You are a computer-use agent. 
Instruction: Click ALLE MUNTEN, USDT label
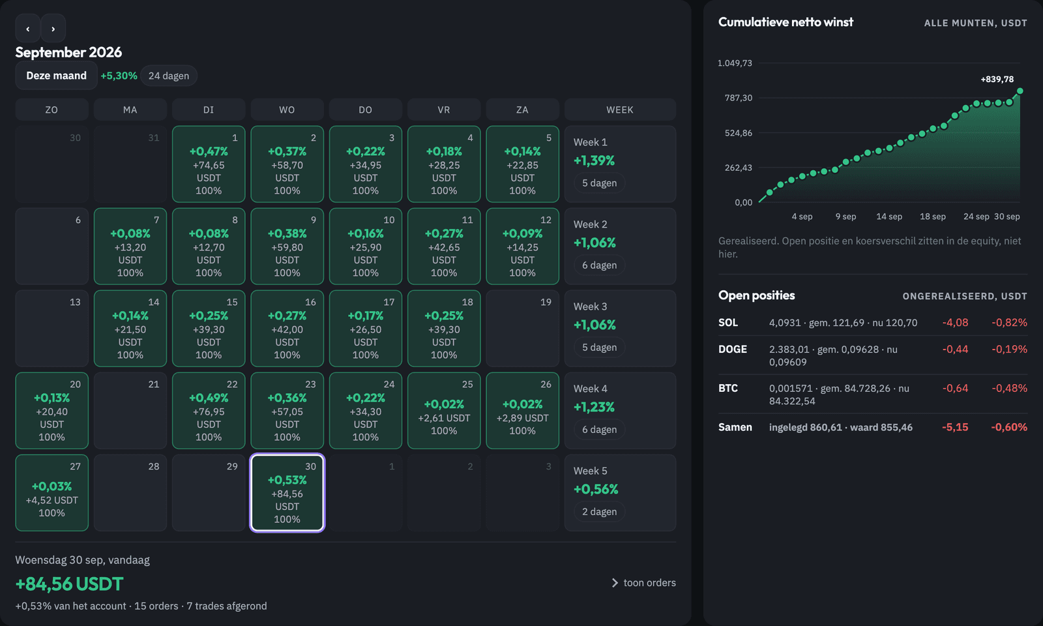(x=975, y=23)
